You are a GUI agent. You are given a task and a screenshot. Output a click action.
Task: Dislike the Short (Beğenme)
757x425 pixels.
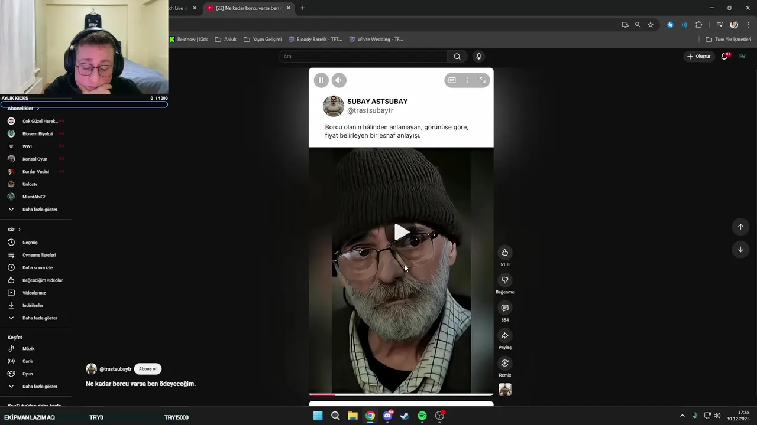click(x=504, y=280)
